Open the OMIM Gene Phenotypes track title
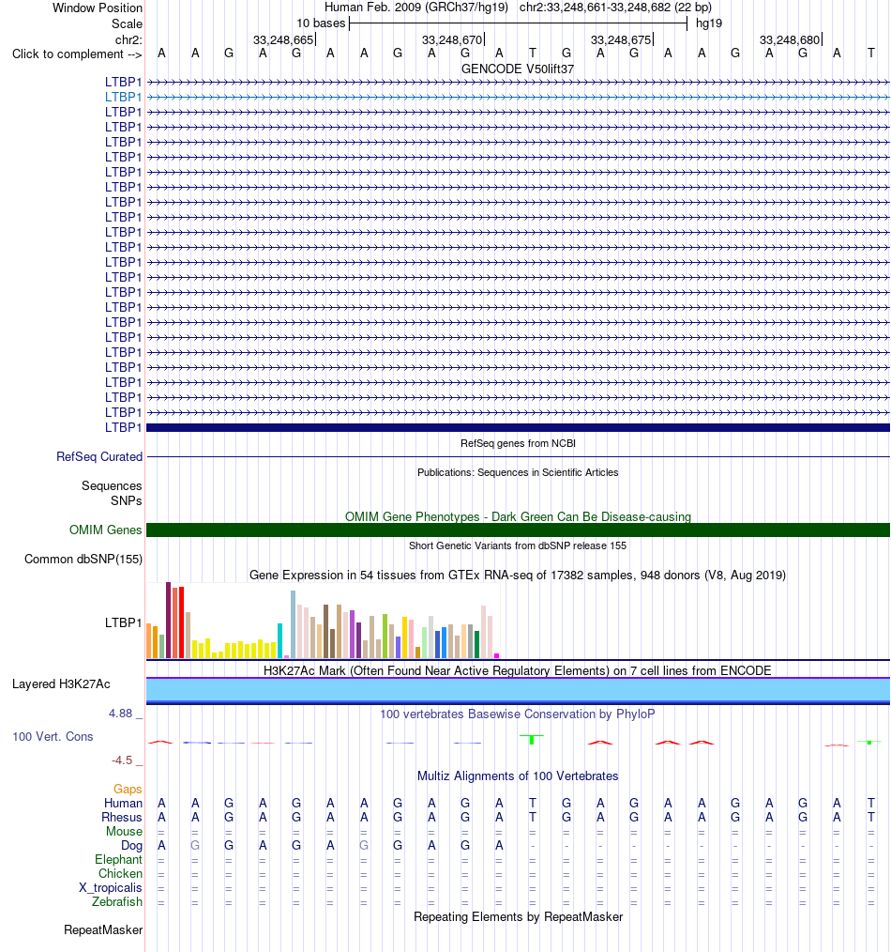 click(x=518, y=516)
